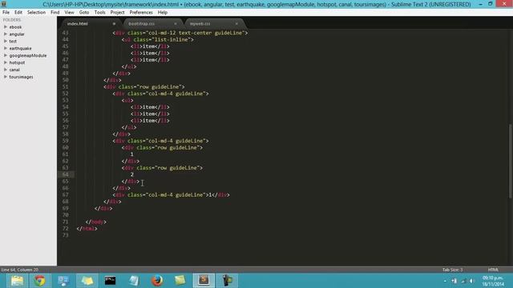This screenshot has width=513, height=288.
Task: Open the green notes taskbar icon
Action: (x=180, y=281)
